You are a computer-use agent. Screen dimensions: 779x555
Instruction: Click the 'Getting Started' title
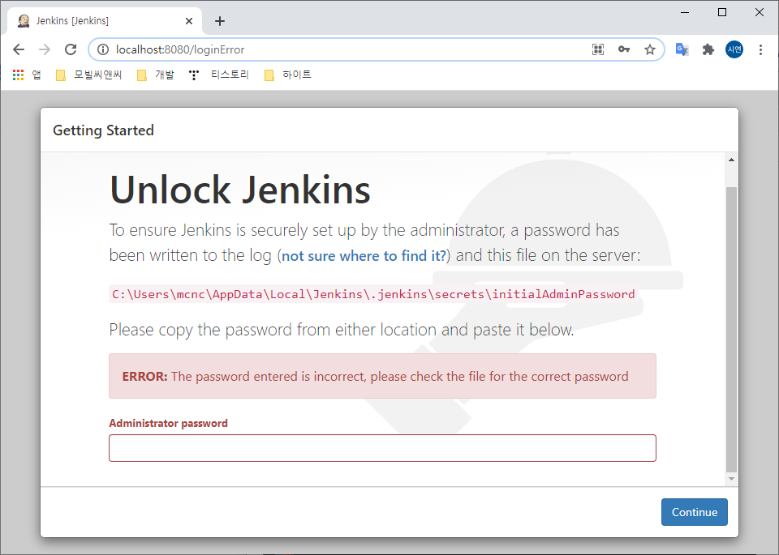click(103, 130)
